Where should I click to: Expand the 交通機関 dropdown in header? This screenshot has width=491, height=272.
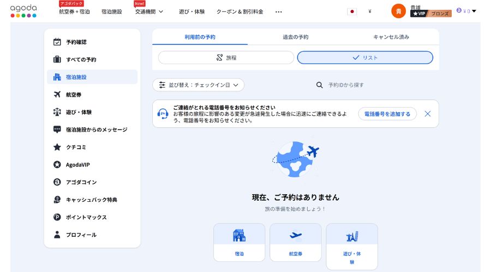tap(149, 11)
